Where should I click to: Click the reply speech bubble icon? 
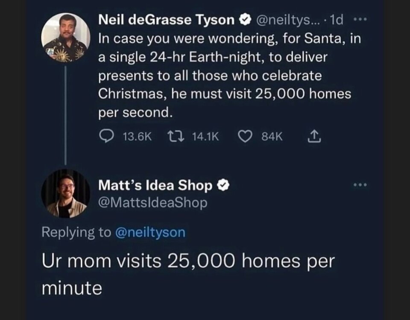[107, 136]
